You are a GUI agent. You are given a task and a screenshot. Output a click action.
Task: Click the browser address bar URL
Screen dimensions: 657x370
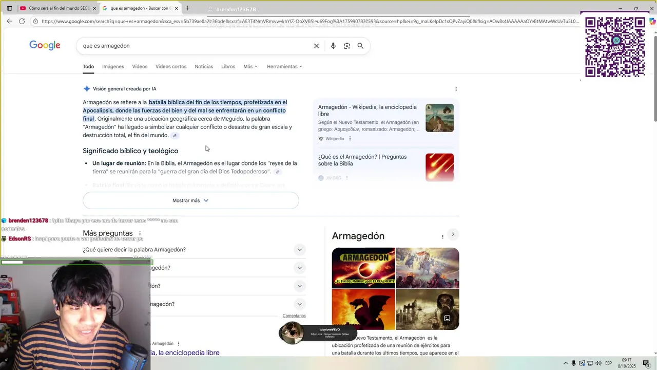(x=310, y=21)
